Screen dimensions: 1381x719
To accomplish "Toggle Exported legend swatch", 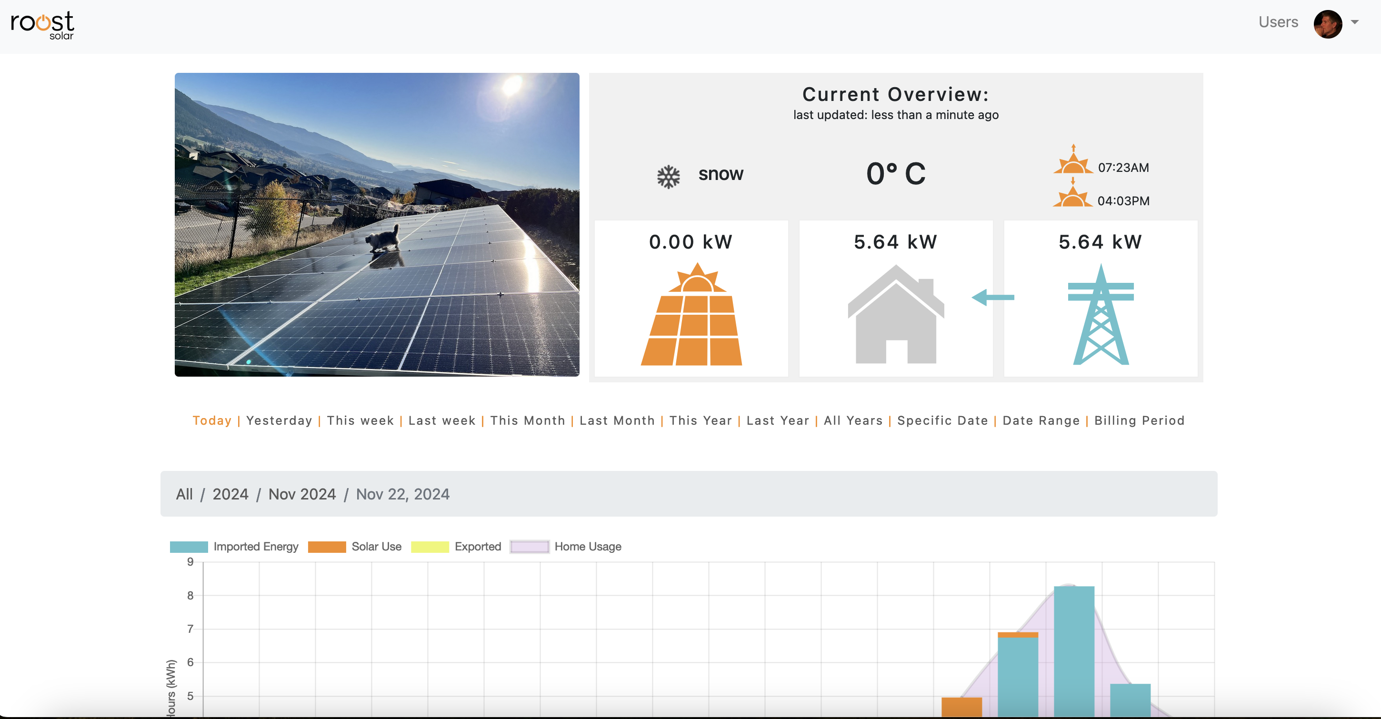I will tap(430, 547).
